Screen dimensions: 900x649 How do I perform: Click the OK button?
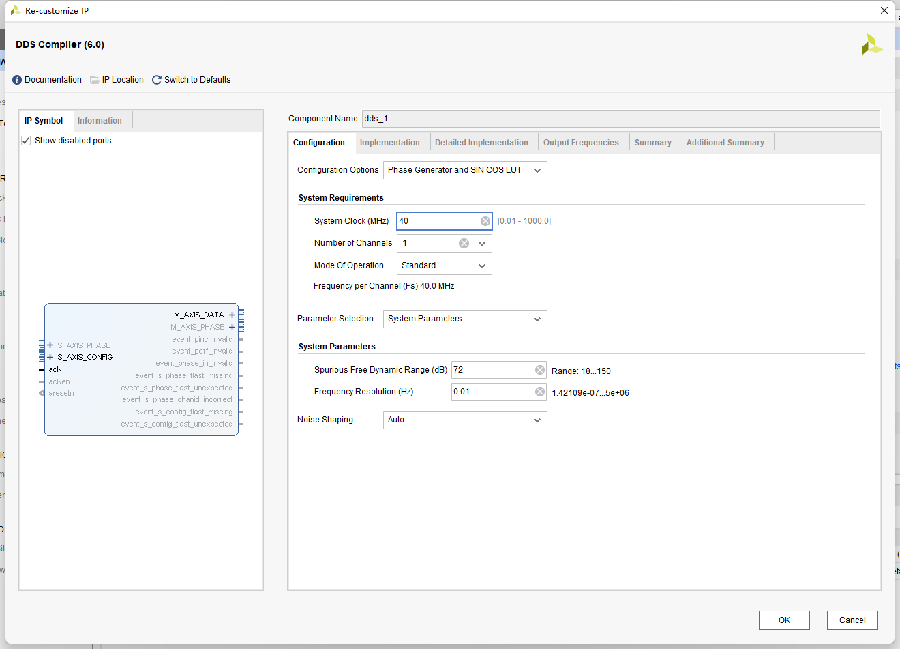click(x=784, y=620)
